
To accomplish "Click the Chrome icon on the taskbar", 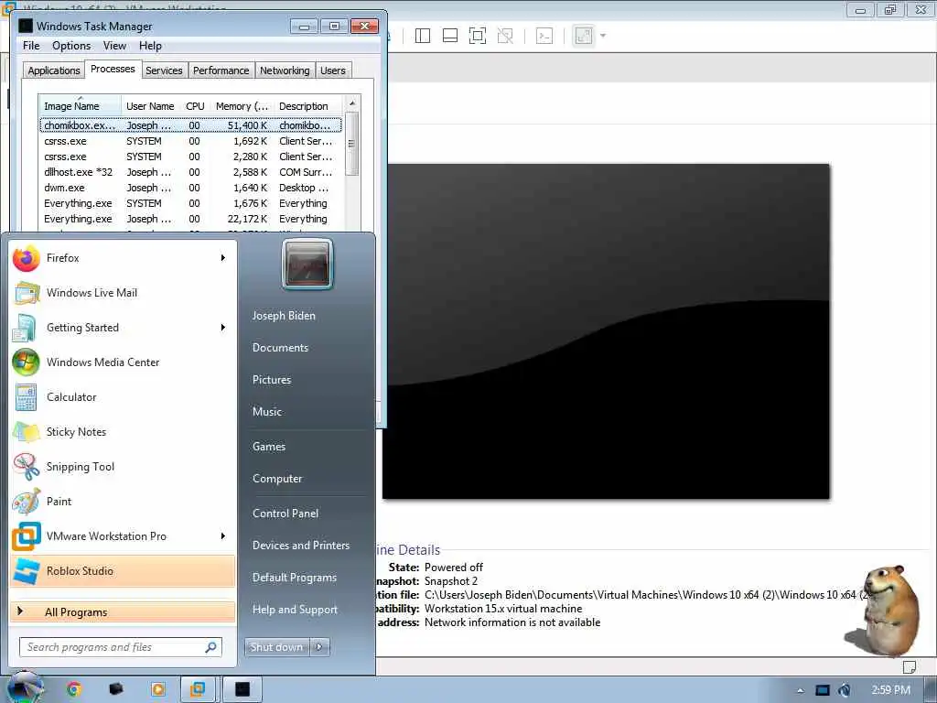I will [x=73, y=689].
